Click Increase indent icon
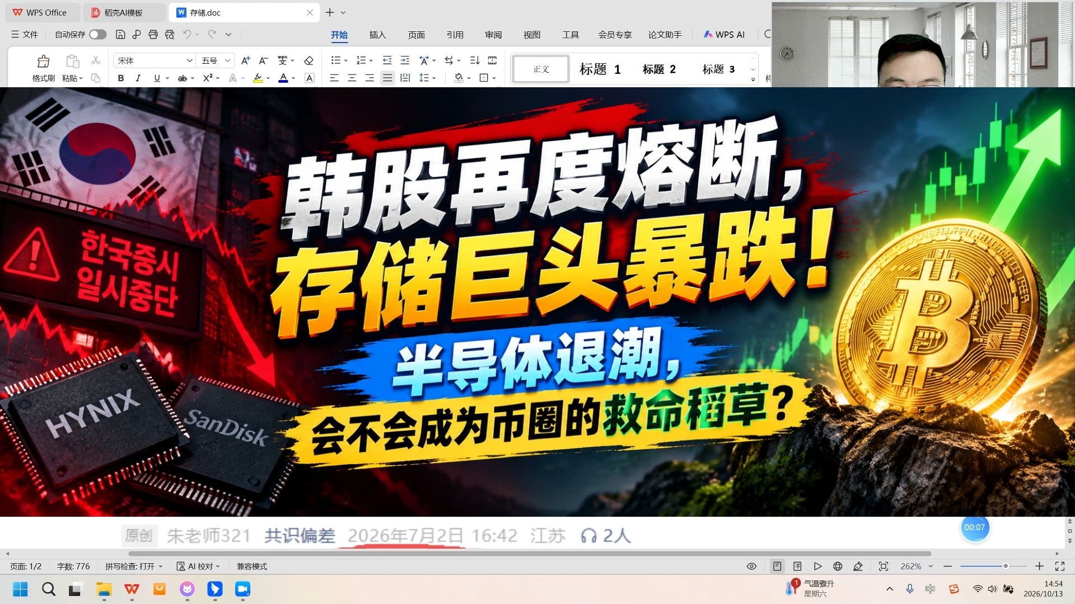Viewport: 1075px width, 604px height. (x=405, y=60)
